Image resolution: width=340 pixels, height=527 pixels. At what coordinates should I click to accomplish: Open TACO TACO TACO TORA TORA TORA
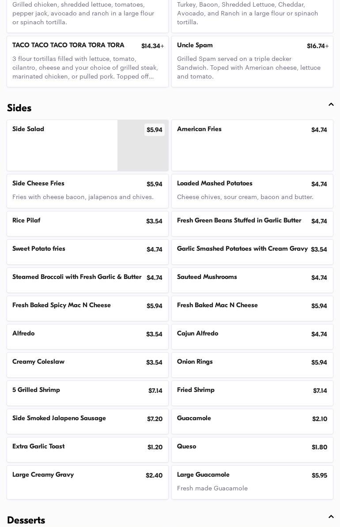tap(87, 61)
